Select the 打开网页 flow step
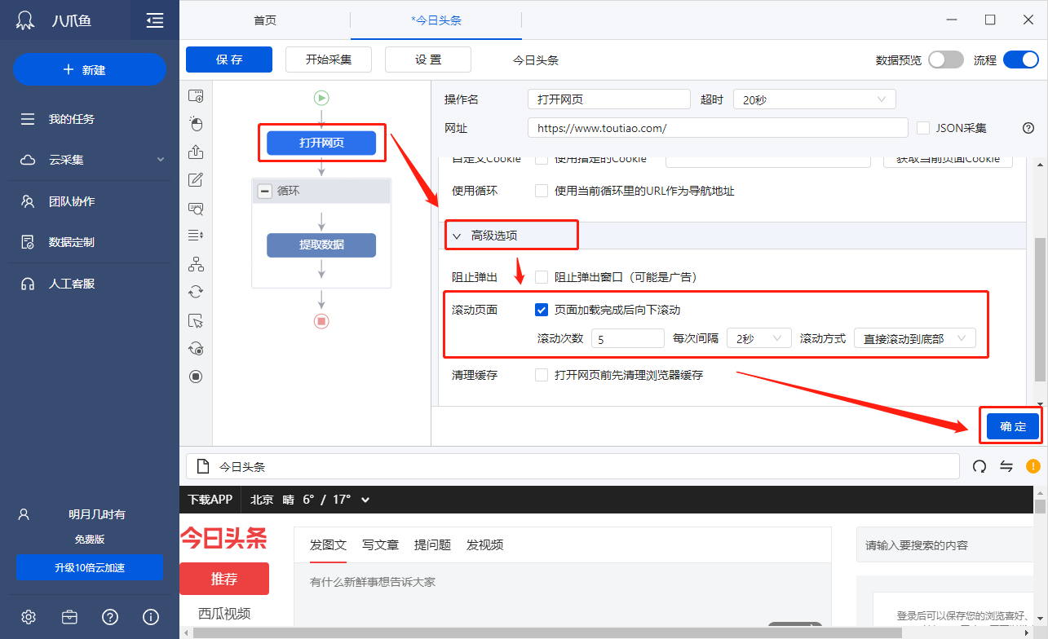Viewport: 1048px width, 639px height. [321, 143]
